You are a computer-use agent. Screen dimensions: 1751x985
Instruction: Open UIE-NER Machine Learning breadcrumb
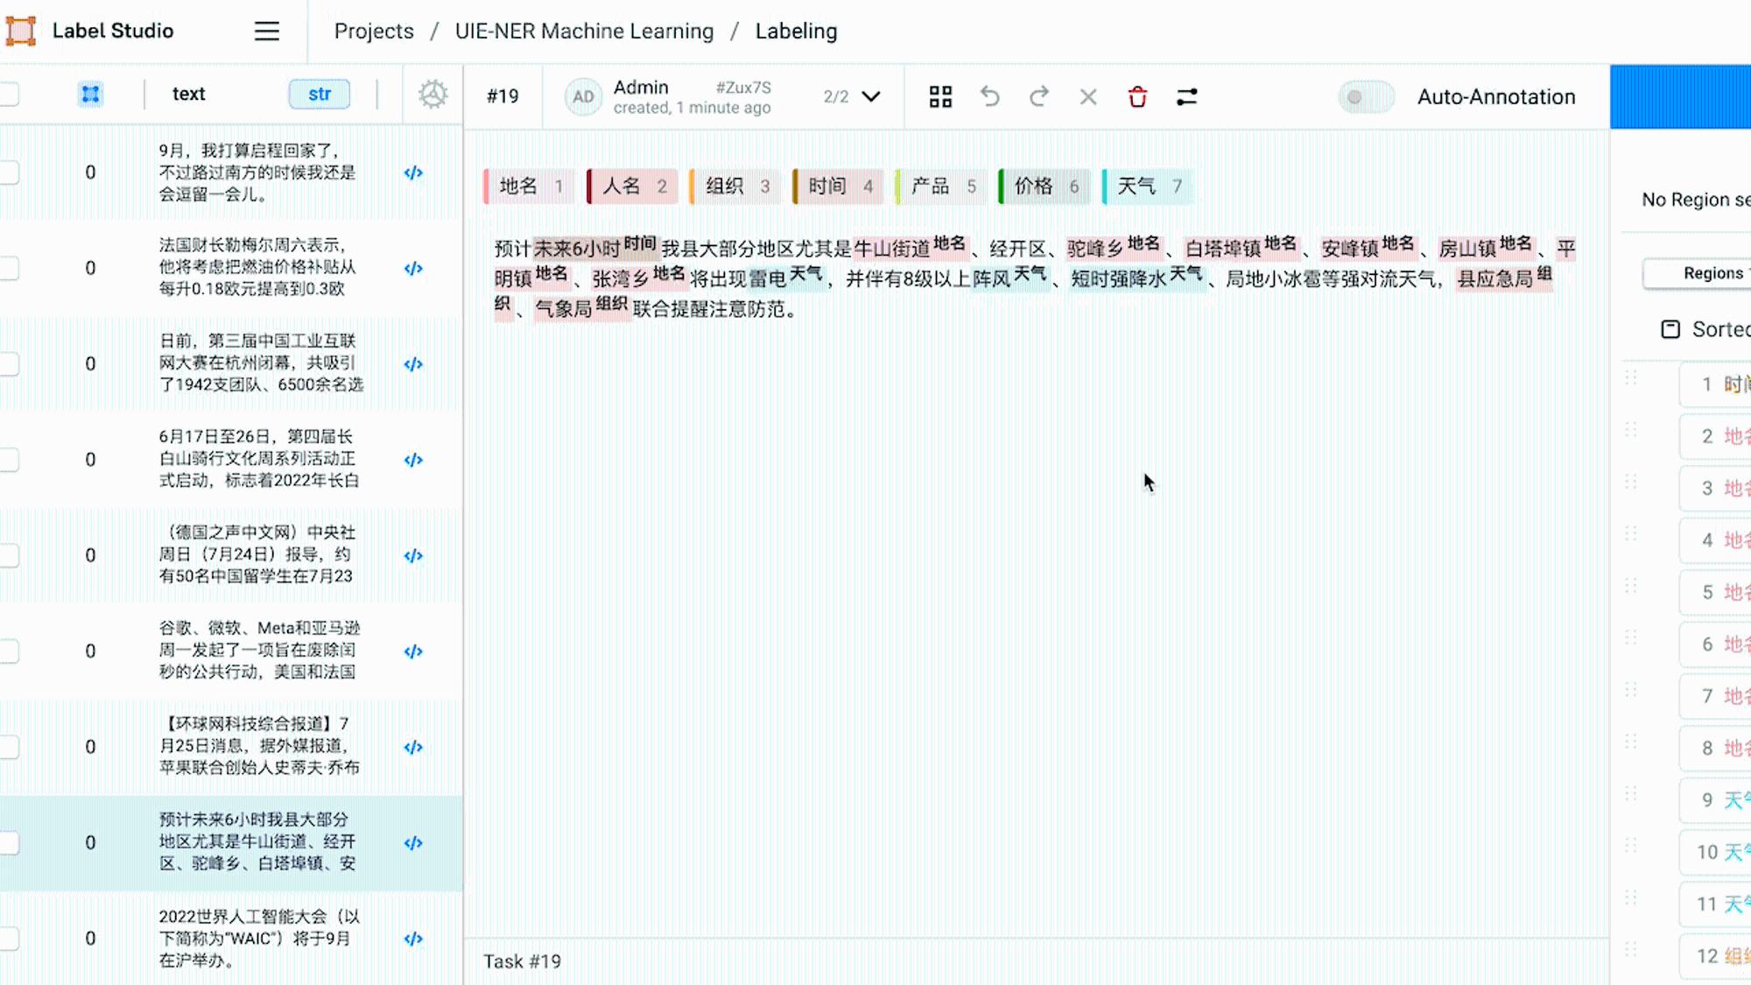(x=584, y=32)
